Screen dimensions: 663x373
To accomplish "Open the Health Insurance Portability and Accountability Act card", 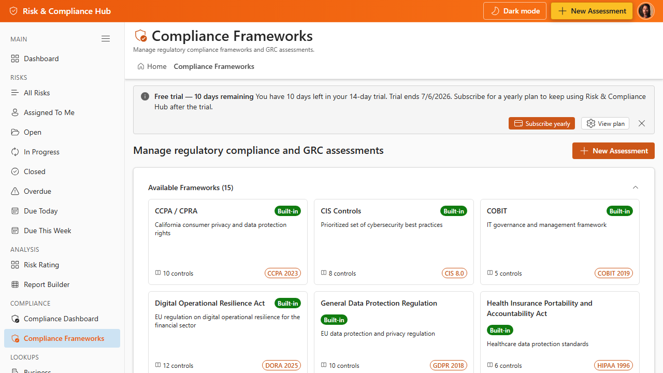I will [x=560, y=332].
